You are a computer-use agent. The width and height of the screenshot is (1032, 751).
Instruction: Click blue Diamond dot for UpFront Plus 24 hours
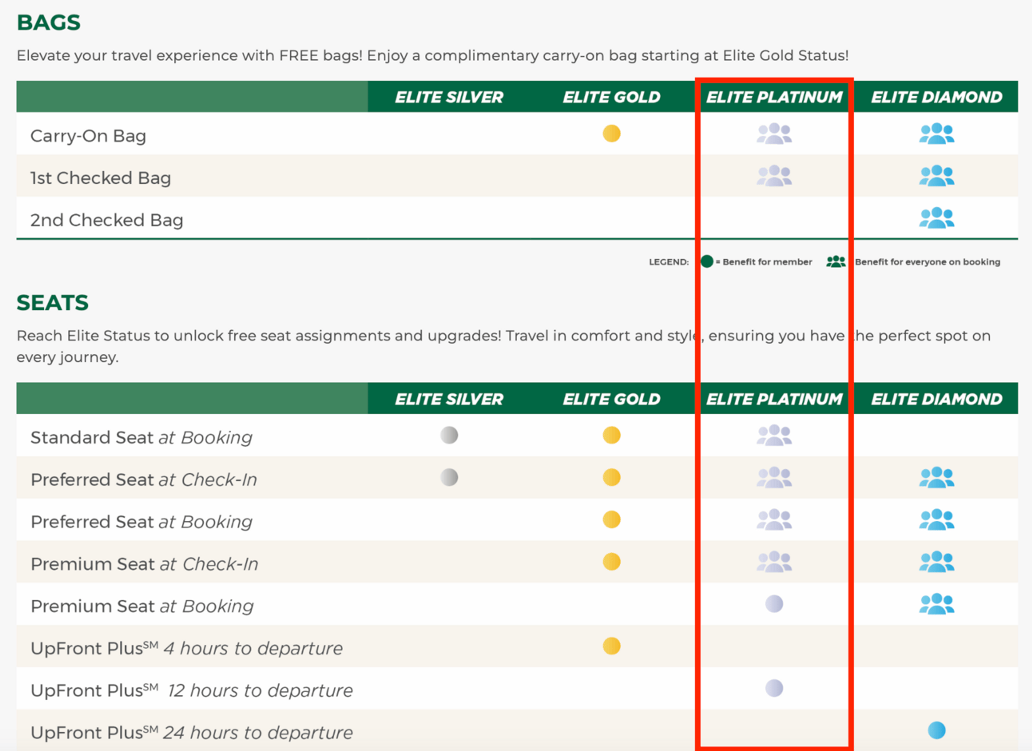[x=936, y=731]
